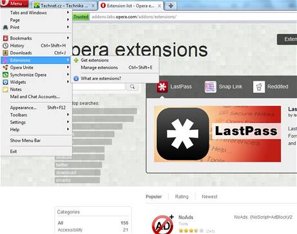This screenshot has height=234, width=297.
Task: Click the Reddited extension icon
Action: [259, 87]
